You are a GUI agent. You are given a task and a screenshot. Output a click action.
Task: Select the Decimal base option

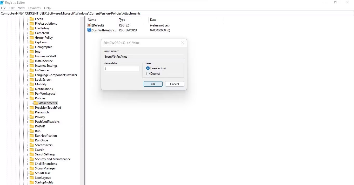tap(148, 74)
